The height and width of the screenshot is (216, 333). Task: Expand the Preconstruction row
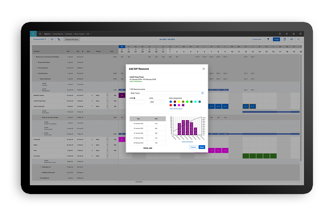[x=36, y=62]
